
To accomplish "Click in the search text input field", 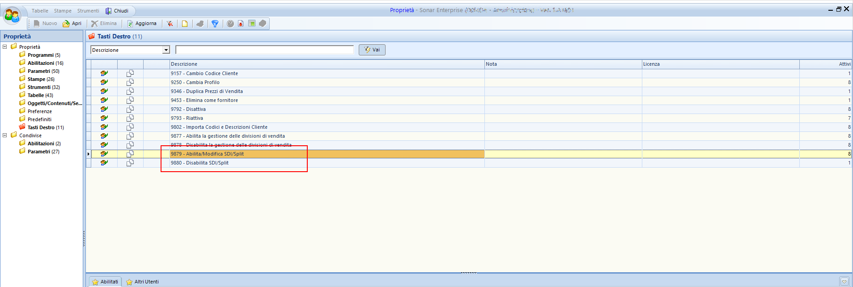I will [x=264, y=50].
